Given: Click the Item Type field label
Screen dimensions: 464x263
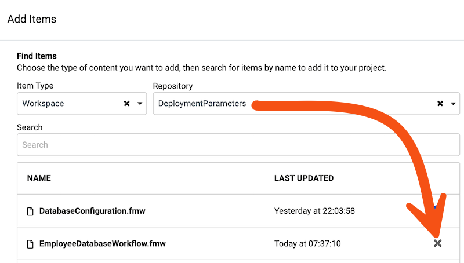Looking at the screenshot, I should coord(35,86).
